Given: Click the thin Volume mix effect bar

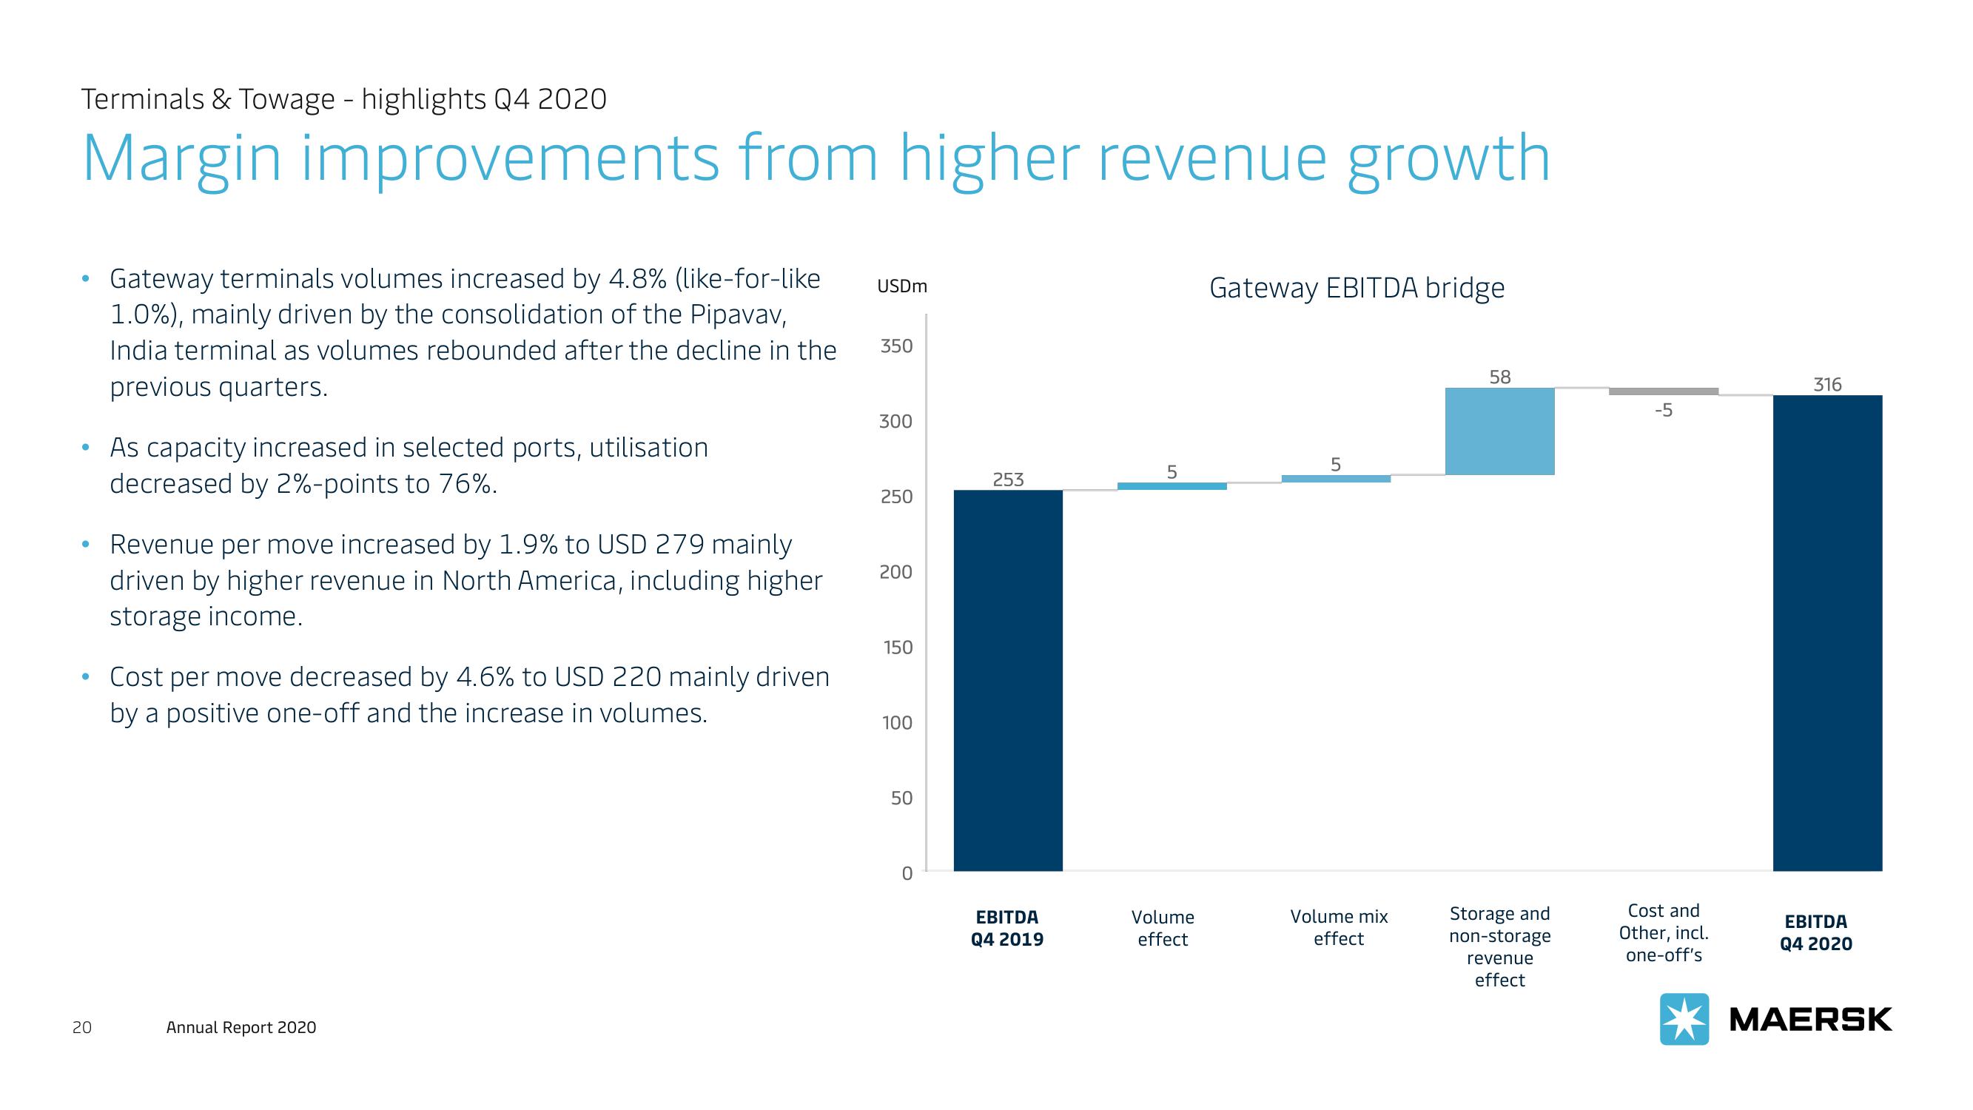Looking at the screenshot, I should pyautogui.click(x=1336, y=479).
